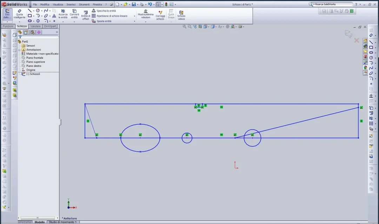The width and height of the screenshot is (379, 224).
Task: Click the Undo icon in the top toolbar
Action: click(150, 4)
